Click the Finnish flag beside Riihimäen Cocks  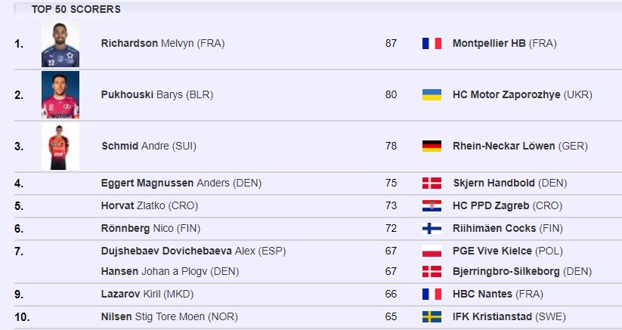click(x=431, y=228)
